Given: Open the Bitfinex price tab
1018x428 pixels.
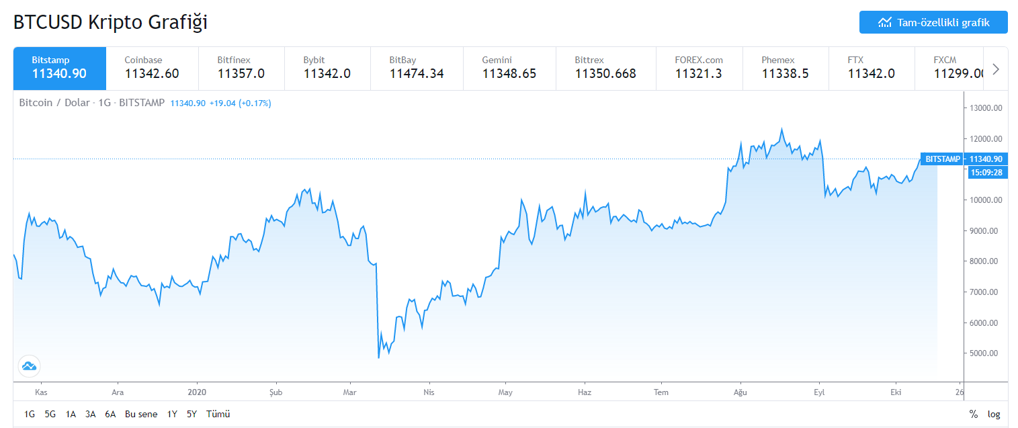Looking at the screenshot, I should point(241,67).
